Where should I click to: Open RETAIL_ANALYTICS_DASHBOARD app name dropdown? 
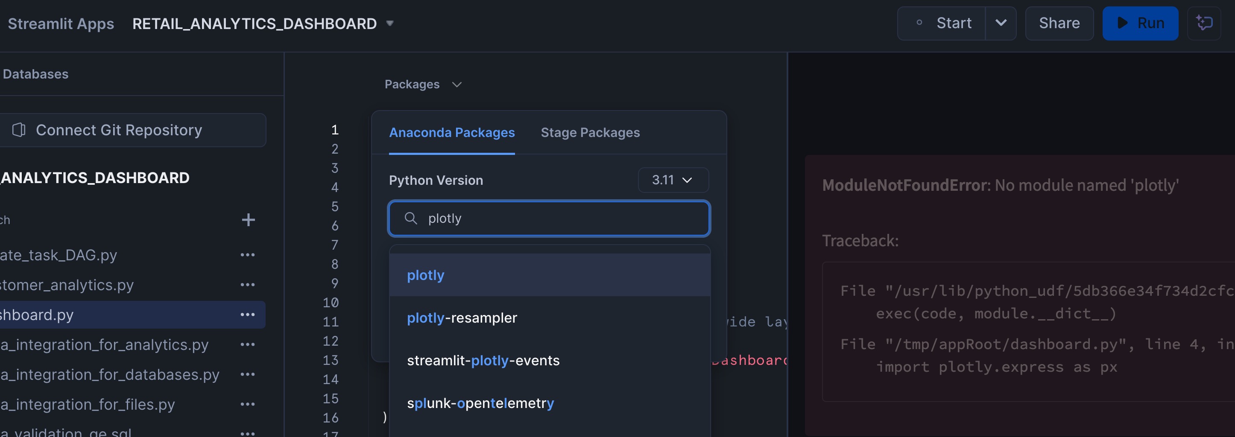[x=390, y=23]
